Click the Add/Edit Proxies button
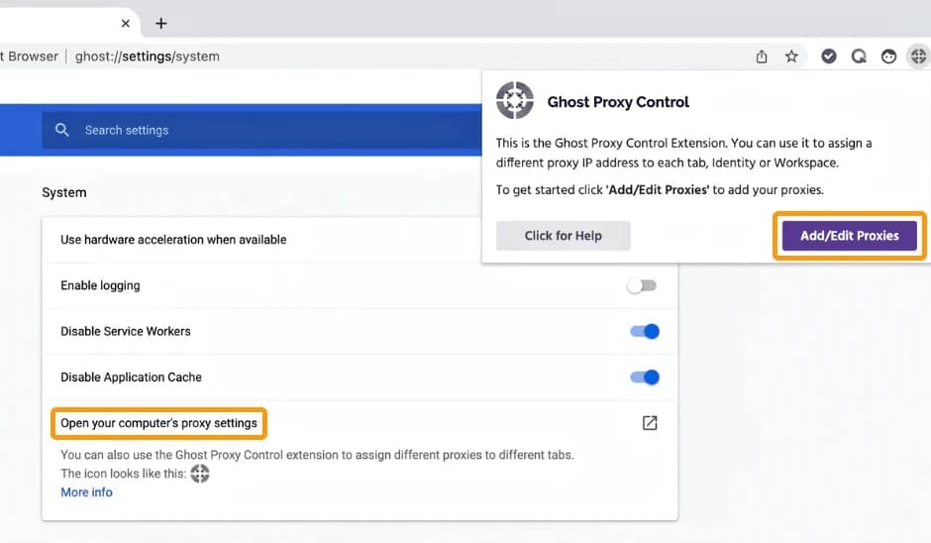The image size is (931, 543). (x=849, y=236)
